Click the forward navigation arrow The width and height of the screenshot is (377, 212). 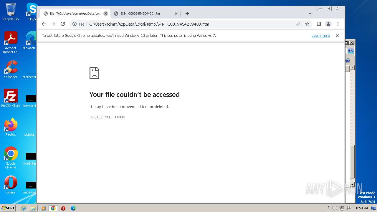coord(53,24)
